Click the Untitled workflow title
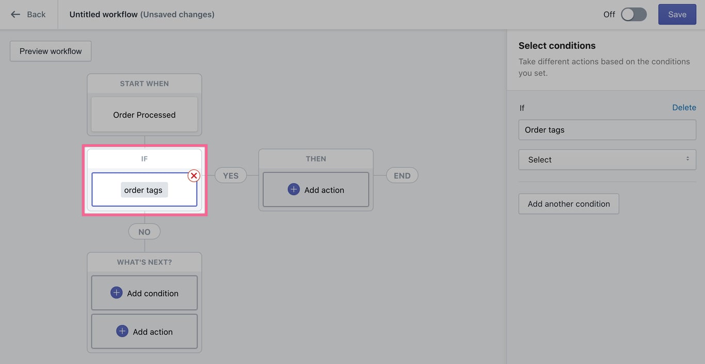 coord(103,14)
